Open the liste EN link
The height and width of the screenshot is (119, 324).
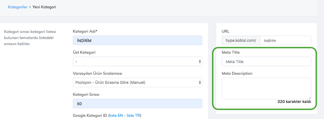(116, 115)
